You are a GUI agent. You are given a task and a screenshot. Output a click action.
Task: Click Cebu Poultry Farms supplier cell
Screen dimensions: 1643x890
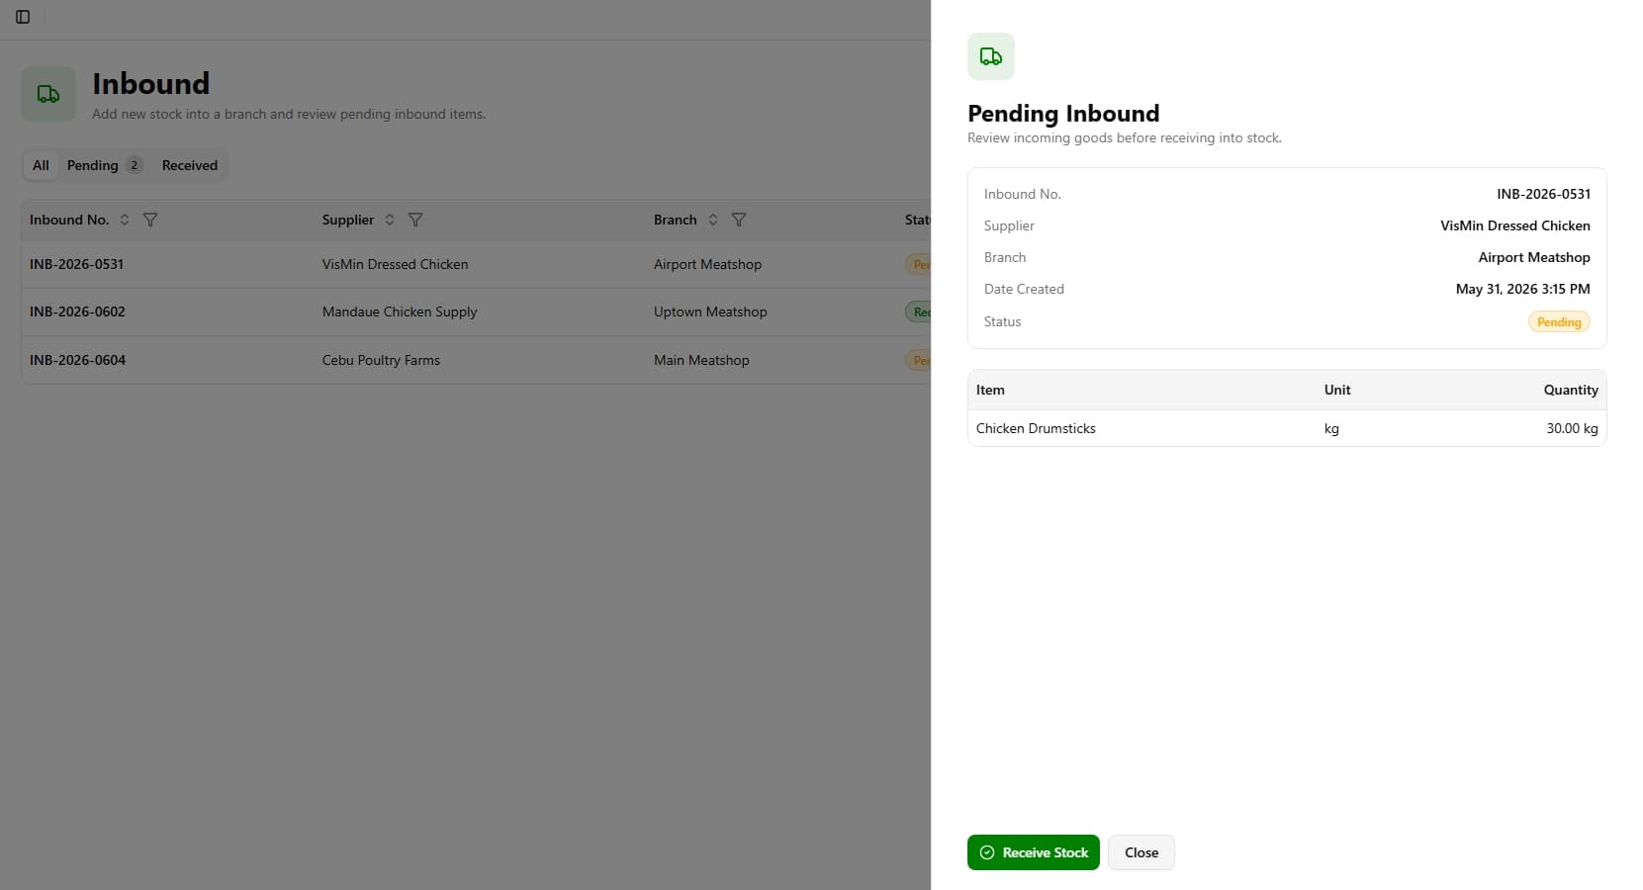[x=381, y=360]
